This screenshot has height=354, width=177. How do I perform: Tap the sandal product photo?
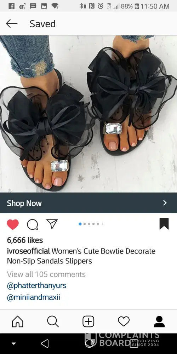(x=88, y=114)
